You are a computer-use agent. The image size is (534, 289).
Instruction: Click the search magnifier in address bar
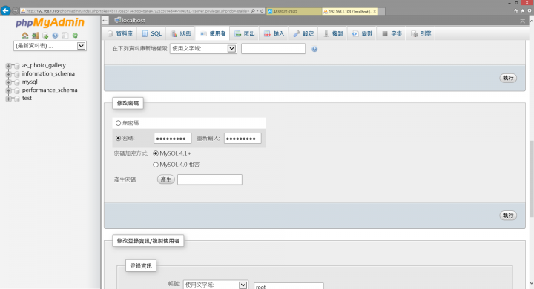pyautogui.click(x=253, y=11)
